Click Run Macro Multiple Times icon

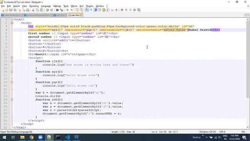[x=134, y=10]
